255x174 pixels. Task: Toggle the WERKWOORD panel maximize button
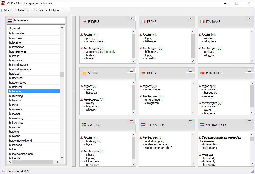249,122
